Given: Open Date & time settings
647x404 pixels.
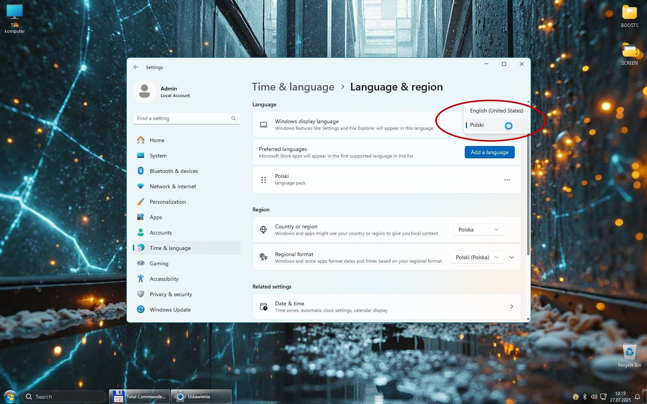Looking at the screenshot, I should [x=387, y=307].
